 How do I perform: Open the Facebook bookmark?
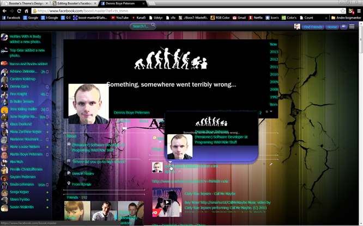tap(11, 17)
